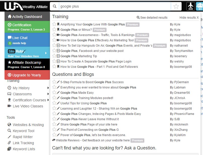
Task: Expand Certification Courses submenu arrow
Action: click(48, 100)
